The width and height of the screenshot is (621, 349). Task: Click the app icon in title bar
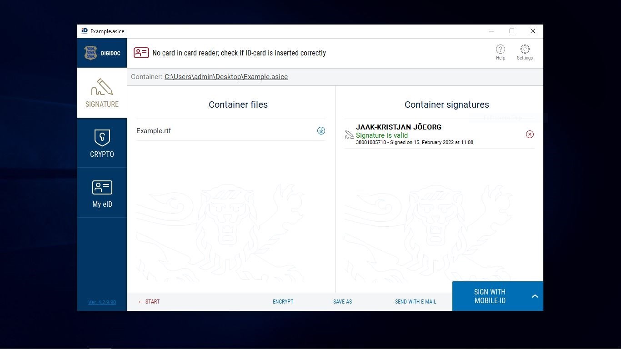pos(85,31)
